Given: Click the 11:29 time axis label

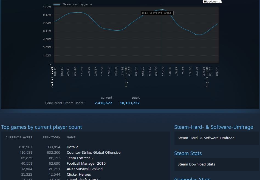Looking at the screenshot, I should pyautogui.click(x=163, y=72).
